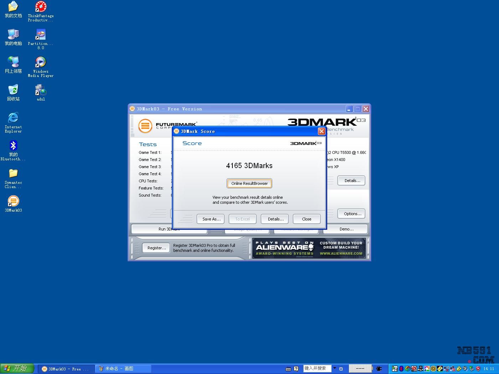The image size is (499, 374).
Task: Click the Bluetooth icon in system tray
Action: click(401, 369)
